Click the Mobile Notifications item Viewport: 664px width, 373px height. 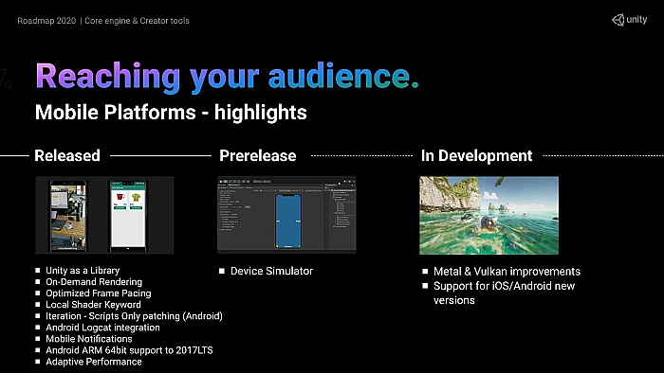pyautogui.click(x=89, y=339)
